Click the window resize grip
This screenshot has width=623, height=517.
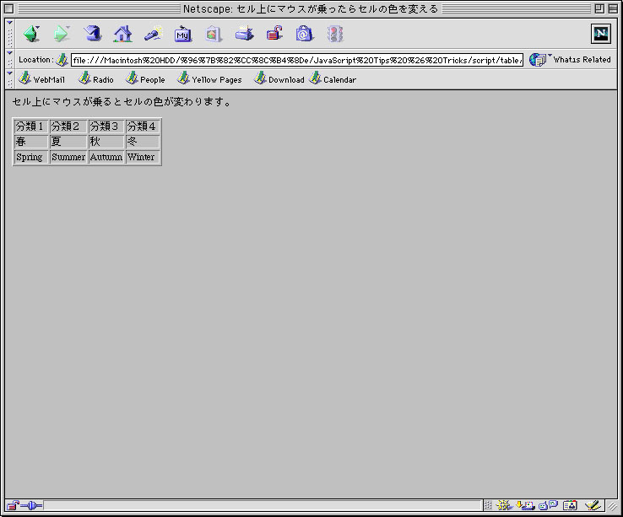point(611,505)
